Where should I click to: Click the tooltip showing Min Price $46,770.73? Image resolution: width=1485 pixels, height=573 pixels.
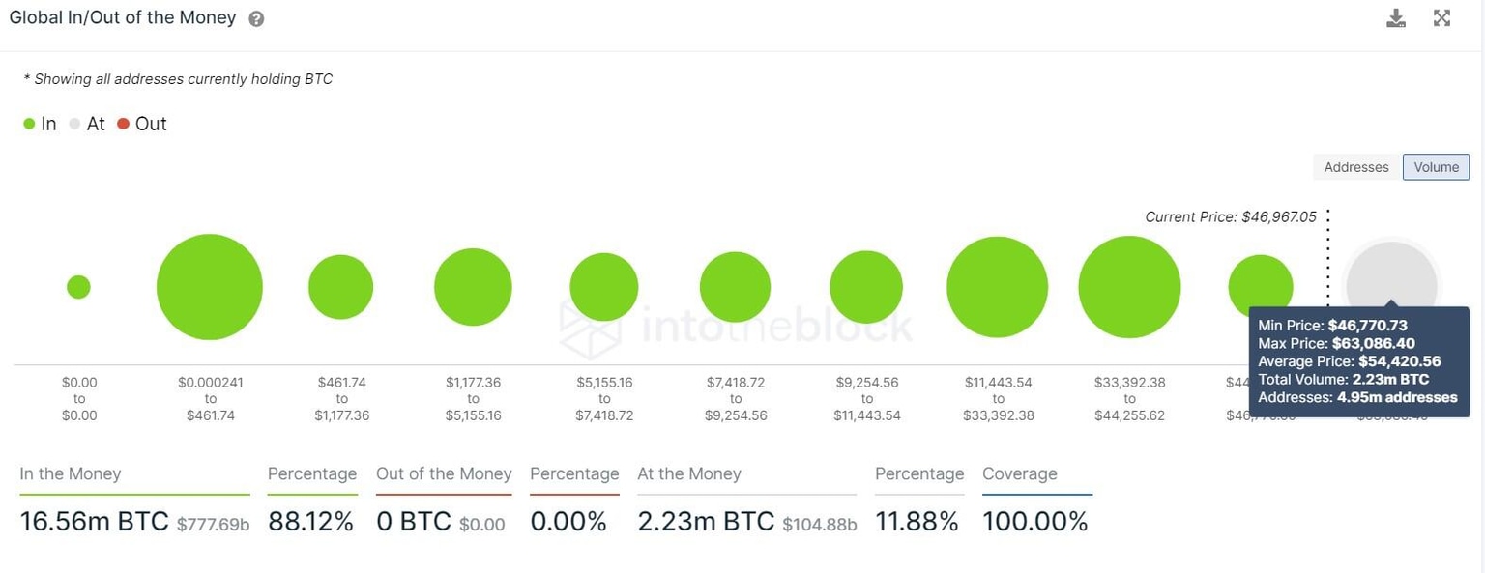click(x=1358, y=360)
